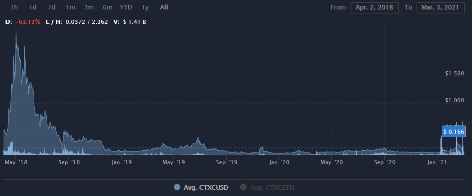Switch chart to 7d range
The height and width of the screenshot is (196, 472).
[x=52, y=7]
